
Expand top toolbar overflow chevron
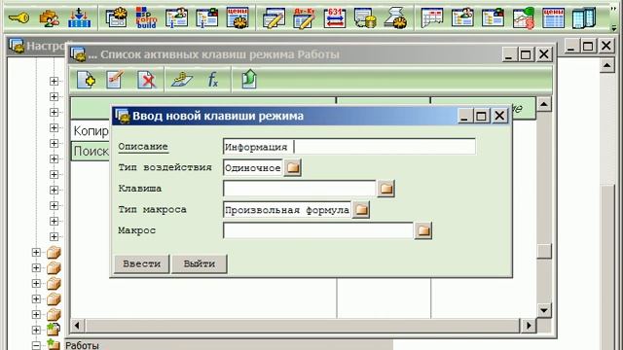614,8
